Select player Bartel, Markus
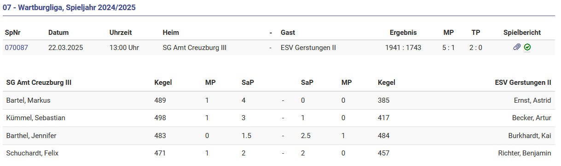The width and height of the screenshot is (561, 166). 28,100
